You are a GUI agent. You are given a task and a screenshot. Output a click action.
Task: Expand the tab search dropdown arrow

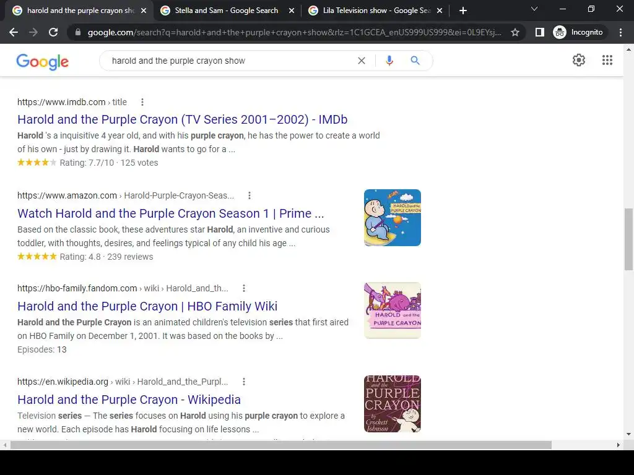point(534,9)
